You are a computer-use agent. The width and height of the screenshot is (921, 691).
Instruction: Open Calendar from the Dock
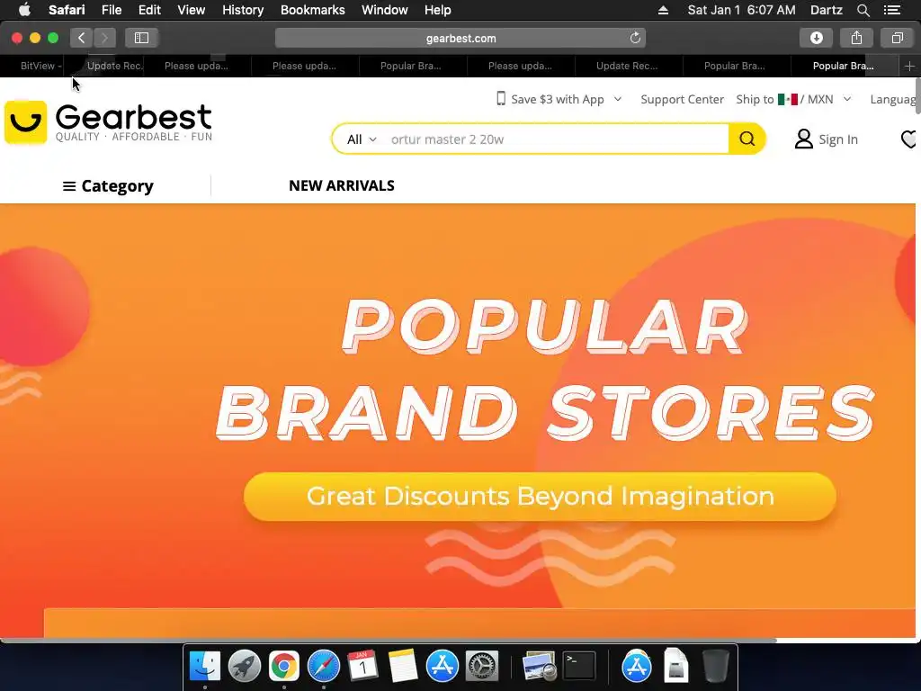pos(363,666)
